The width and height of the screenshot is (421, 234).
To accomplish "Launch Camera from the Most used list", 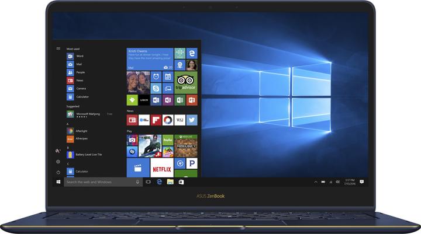I will (x=77, y=89).
